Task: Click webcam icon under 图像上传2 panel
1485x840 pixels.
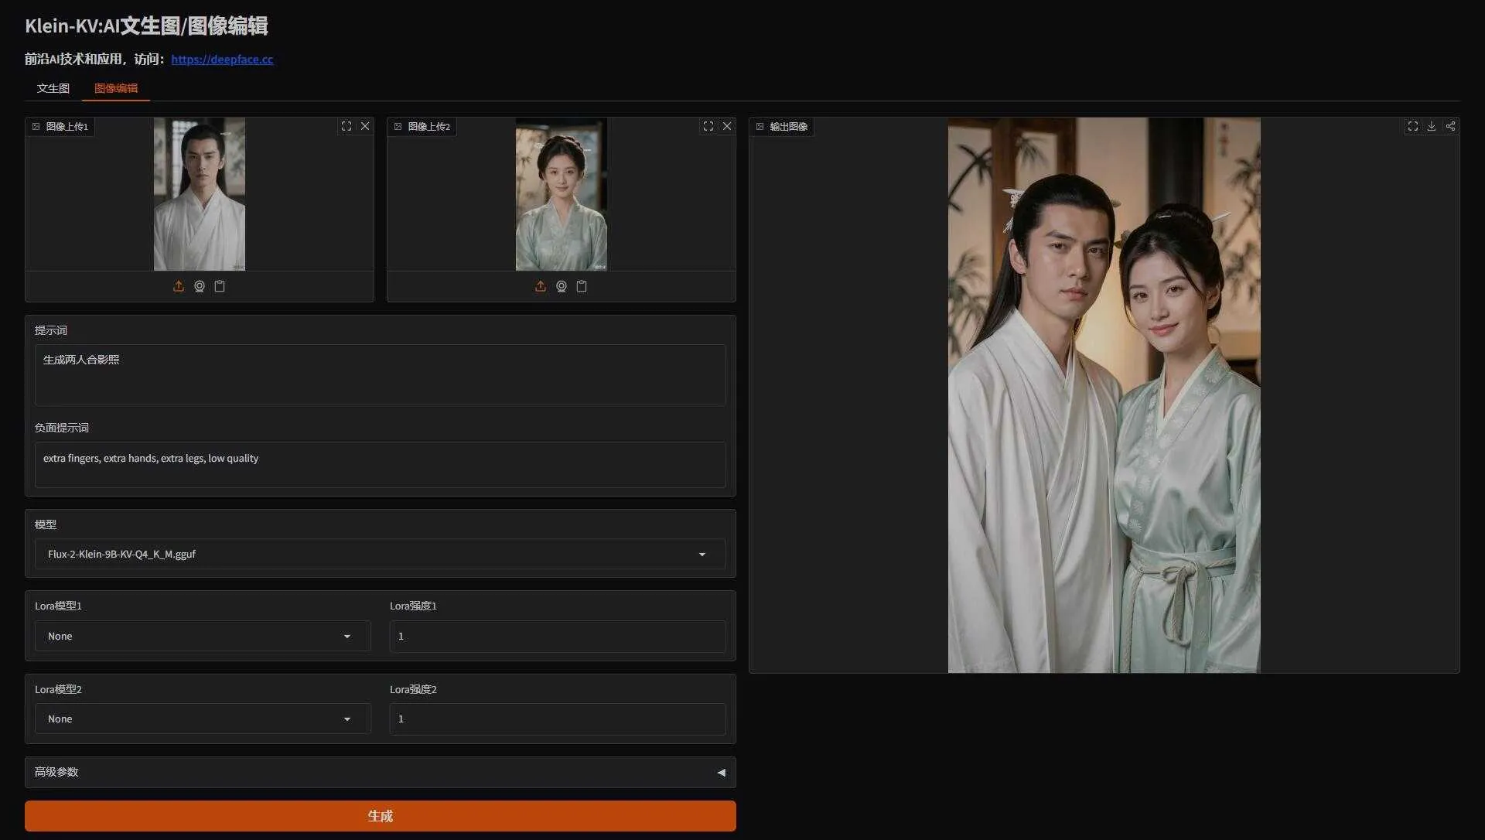Action: click(562, 286)
